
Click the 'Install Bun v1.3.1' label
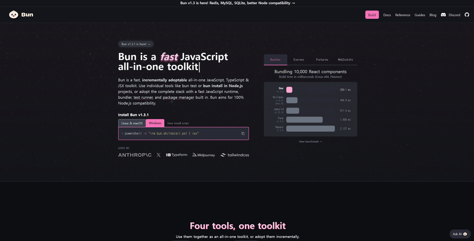[133, 115]
